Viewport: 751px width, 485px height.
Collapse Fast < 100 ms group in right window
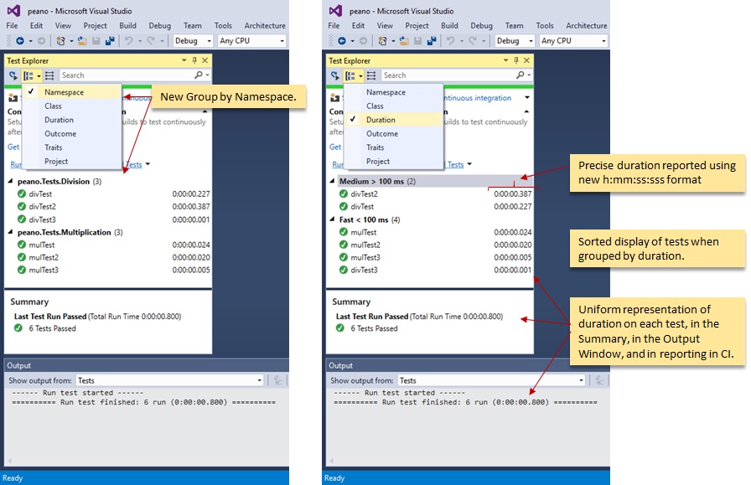point(333,219)
